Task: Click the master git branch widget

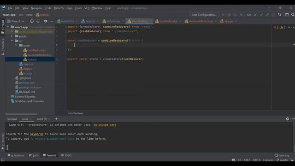Action: (x=282, y=160)
